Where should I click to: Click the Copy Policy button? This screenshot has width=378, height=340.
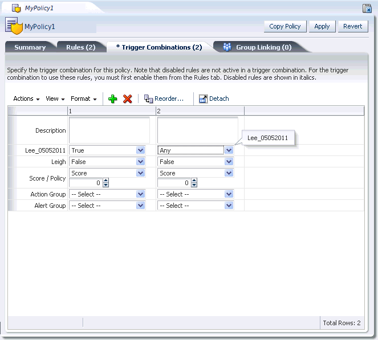pos(285,26)
